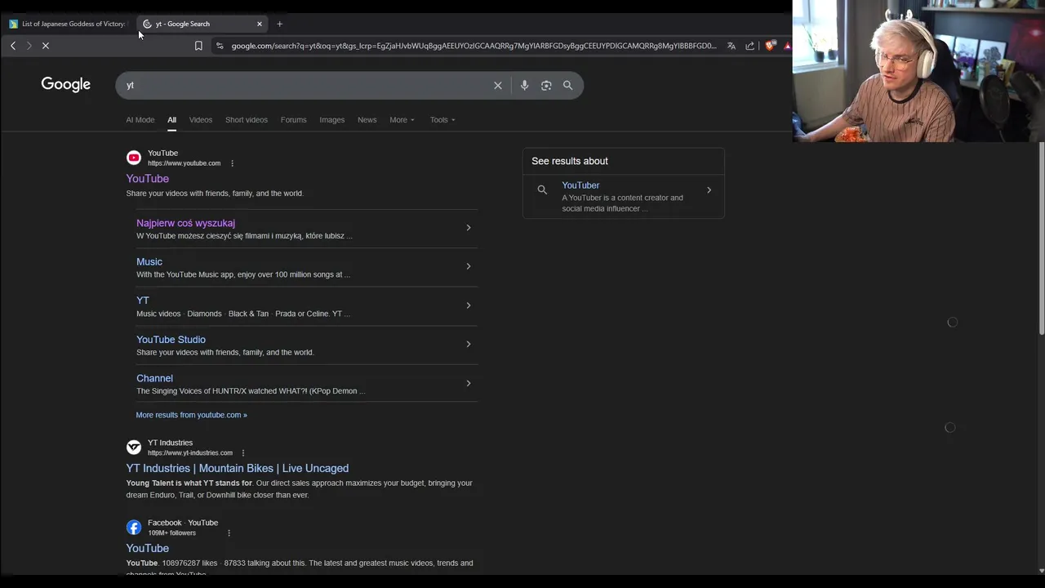Image resolution: width=1045 pixels, height=588 pixels.
Task: Open three-dot menu for YouTube result
Action: [x=232, y=163]
